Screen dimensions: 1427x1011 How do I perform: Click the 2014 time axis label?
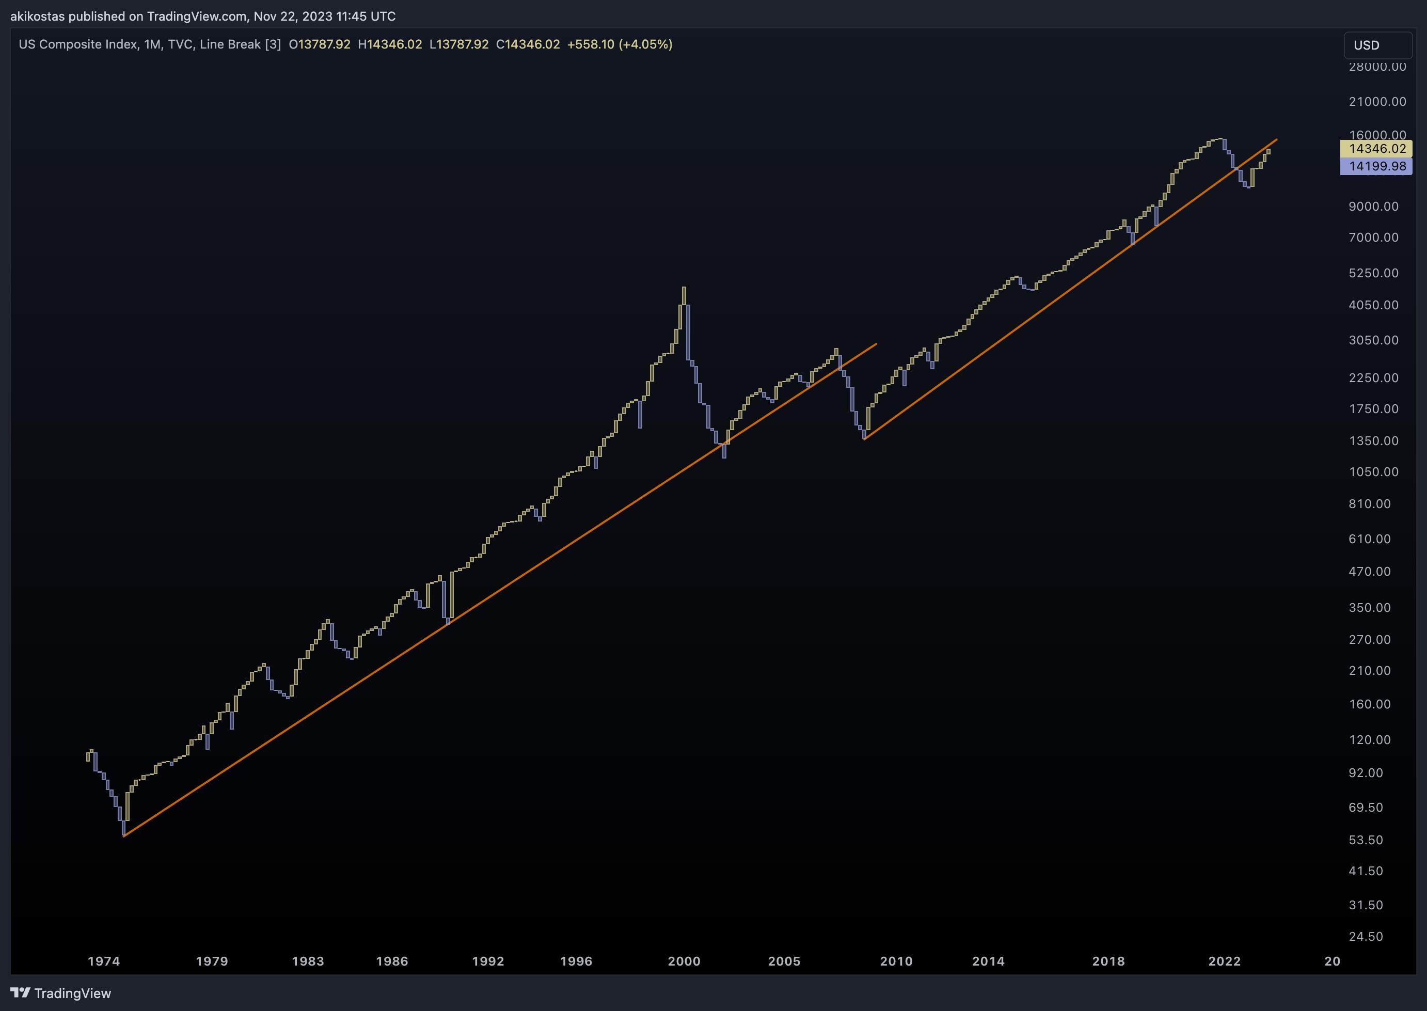(x=988, y=960)
